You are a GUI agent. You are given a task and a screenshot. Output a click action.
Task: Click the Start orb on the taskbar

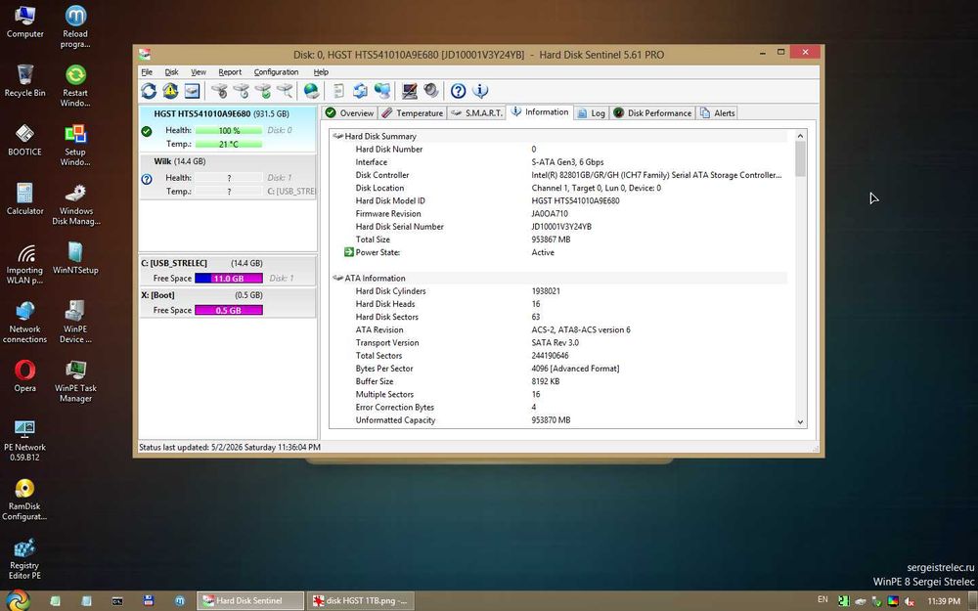click(x=17, y=600)
